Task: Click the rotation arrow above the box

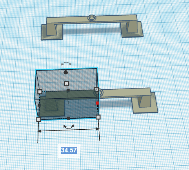Action: (66, 63)
